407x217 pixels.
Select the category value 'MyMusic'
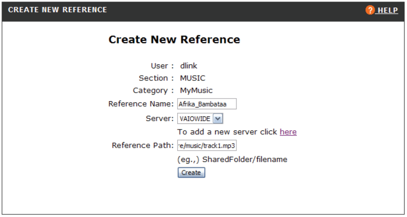click(x=196, y=91)
